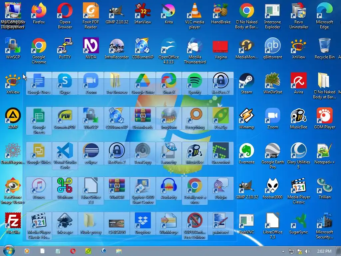The width and height of the screenshot is (341, 256).
Task: Click the PuTTY shortcut
Action: (65, 48)
